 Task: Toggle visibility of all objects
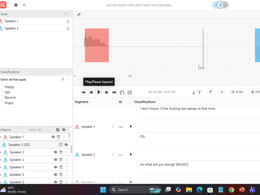(64, 130)
